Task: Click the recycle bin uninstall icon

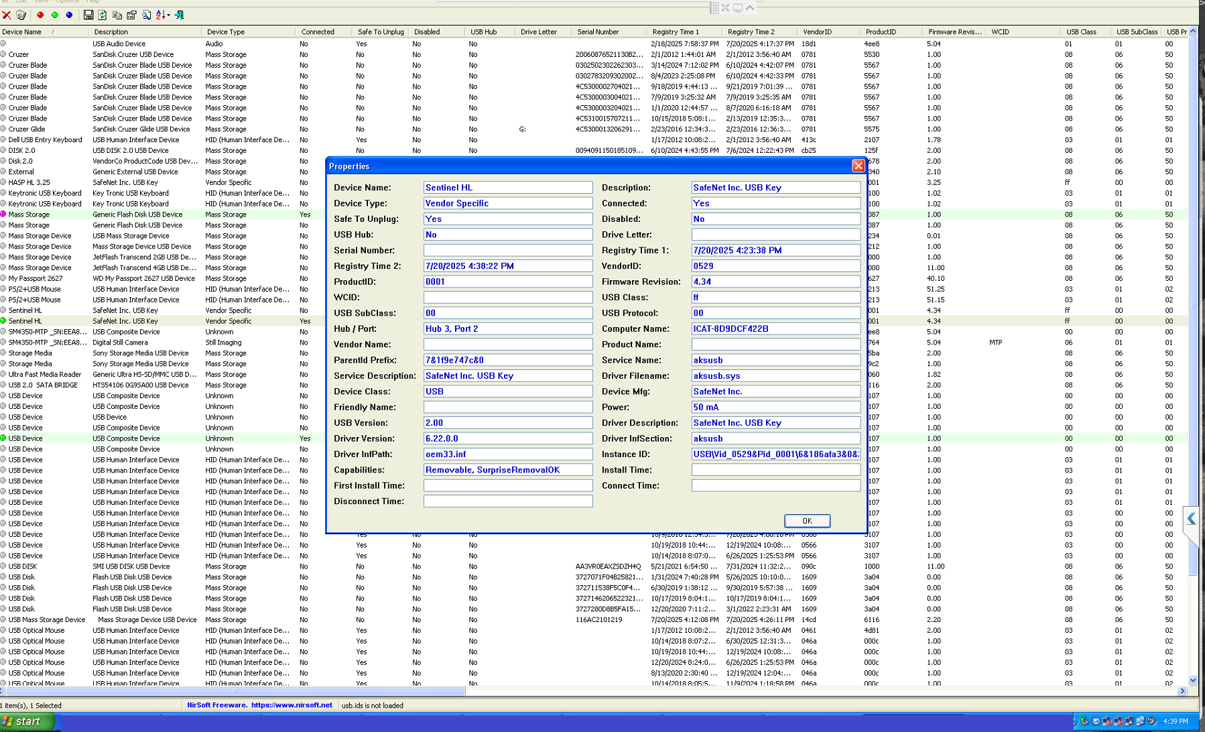Action: click(x=21, y=15)
